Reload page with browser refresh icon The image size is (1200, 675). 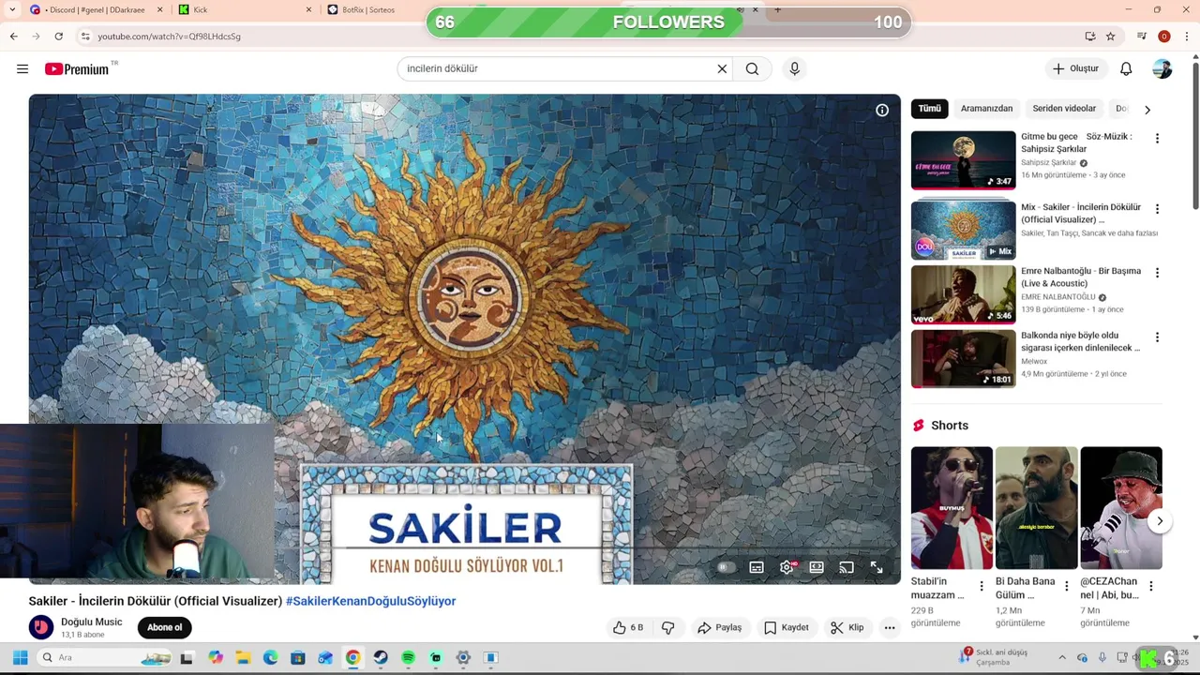click(x=58, y=36)
